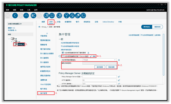Click the monitor with gear and pencil icon
Image resolution: width=171 pixels, height=104 pixels.
[x=59, y=16]
